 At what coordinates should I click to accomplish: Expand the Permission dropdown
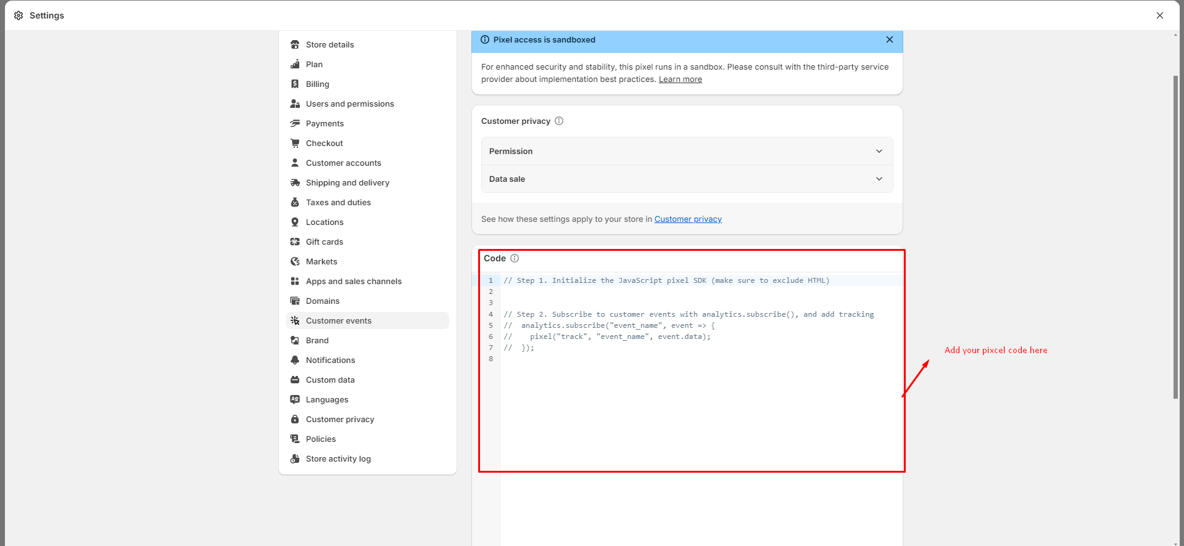tap(687, 151)
